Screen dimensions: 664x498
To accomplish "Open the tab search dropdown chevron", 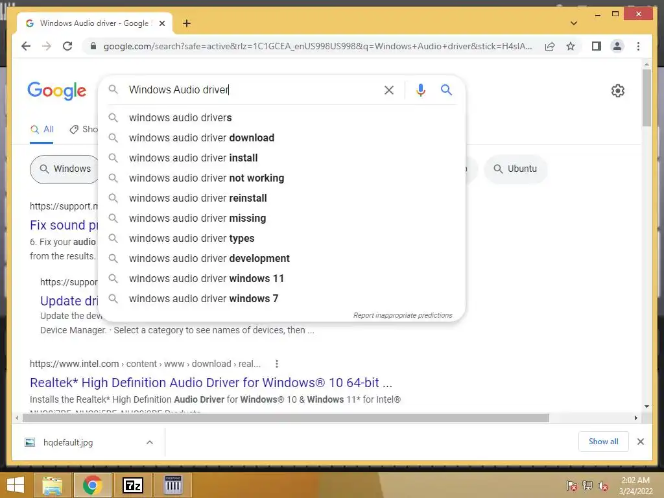I will pyautogui.click(x=574, y=23).
